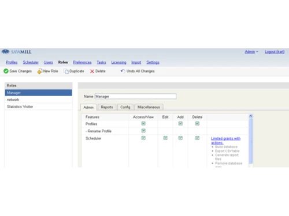
Task: Open the Users navigation link
Action: click(x=48, y=62)
